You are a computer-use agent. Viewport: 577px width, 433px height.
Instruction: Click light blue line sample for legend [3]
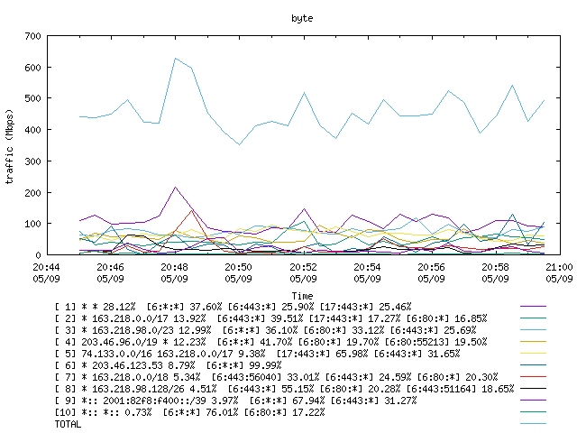[x=533, y=330]
